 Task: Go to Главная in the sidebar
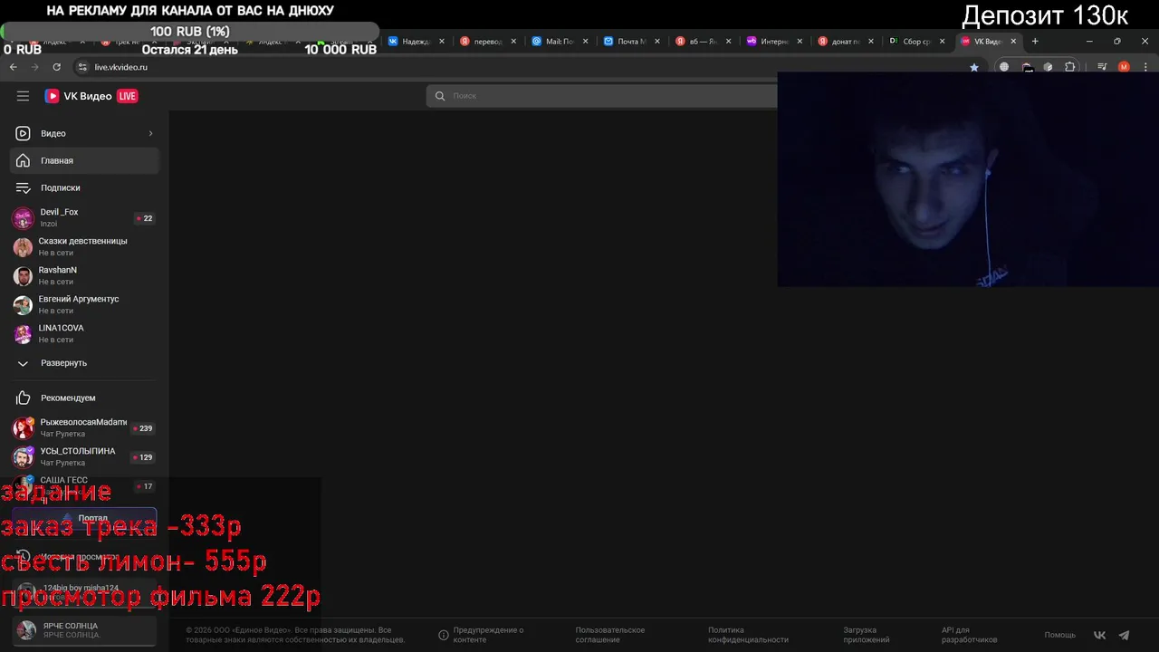[x=85, y=160]
